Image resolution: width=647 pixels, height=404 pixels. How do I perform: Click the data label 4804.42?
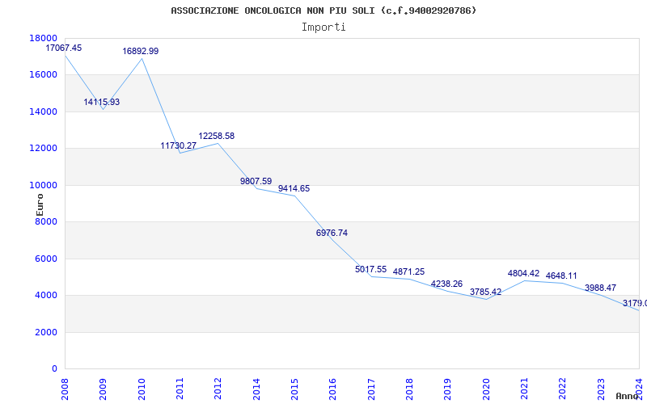pyautogui.click(x=523, y=273)
